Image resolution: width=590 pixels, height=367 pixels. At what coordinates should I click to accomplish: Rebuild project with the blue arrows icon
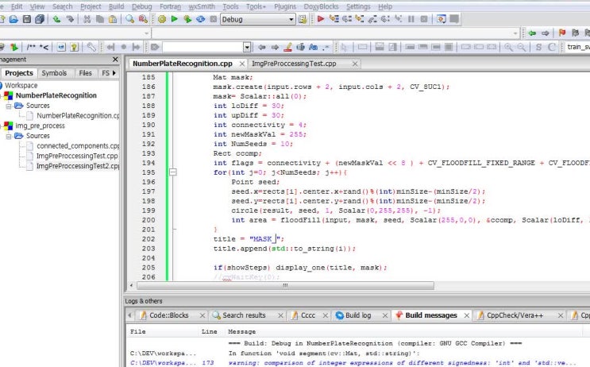point(200,19)
